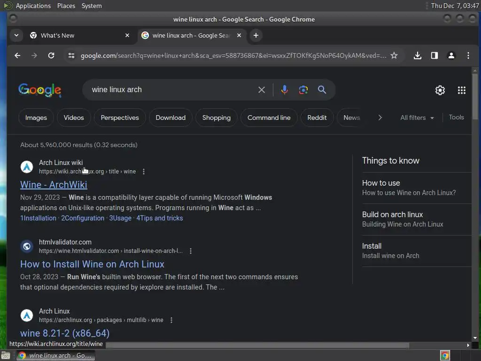Open the wine 8.21-2 (x86_64) result
The image size is (481, 361).
(x=65, y=333)
